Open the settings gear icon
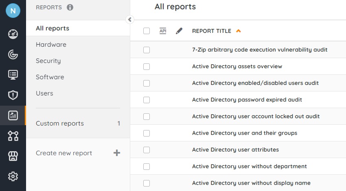Screen dimensions: 346x191 coord(13,176)
